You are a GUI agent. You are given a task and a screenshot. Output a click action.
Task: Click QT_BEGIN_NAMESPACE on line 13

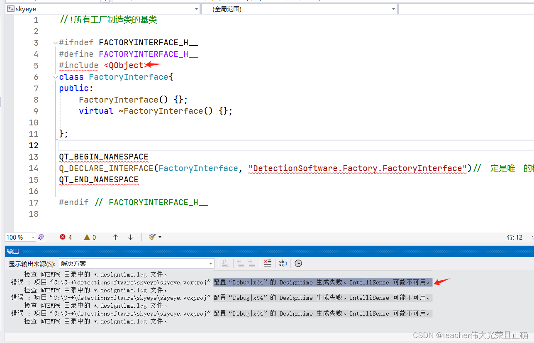(104, 157)
